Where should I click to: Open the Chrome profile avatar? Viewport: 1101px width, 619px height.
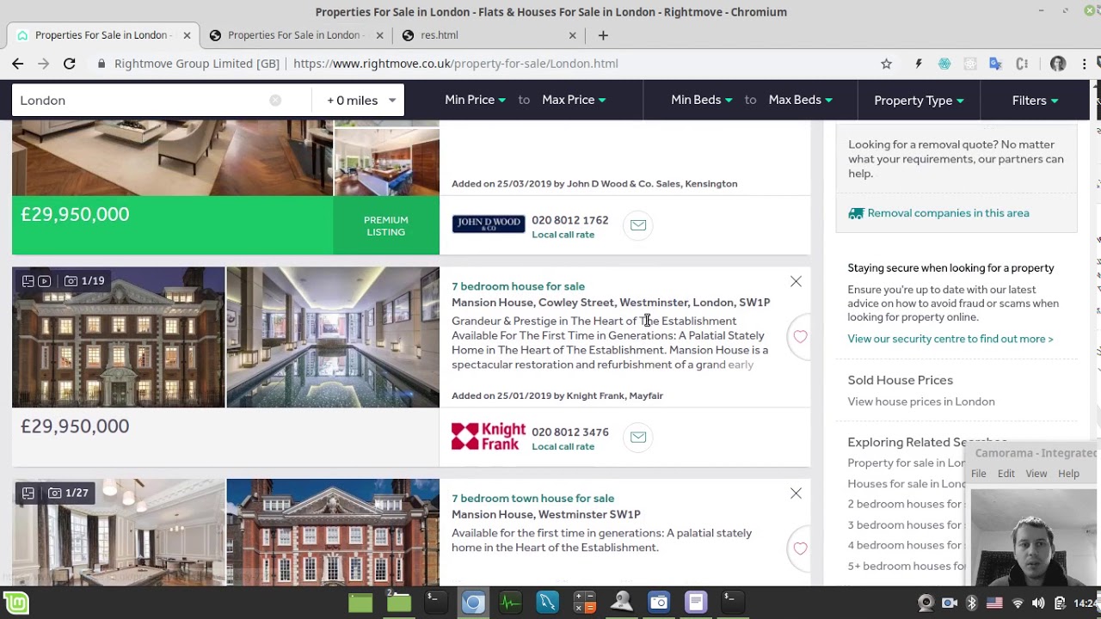tap(1058, 64)
